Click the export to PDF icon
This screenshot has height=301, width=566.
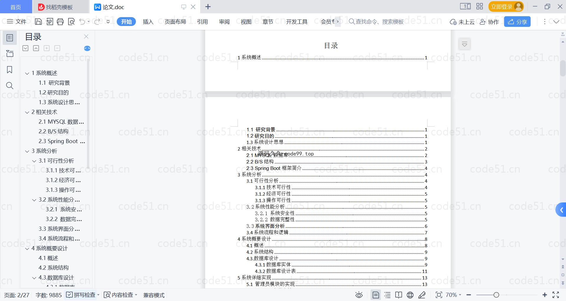pyautogui.click(x=50, y=22)
